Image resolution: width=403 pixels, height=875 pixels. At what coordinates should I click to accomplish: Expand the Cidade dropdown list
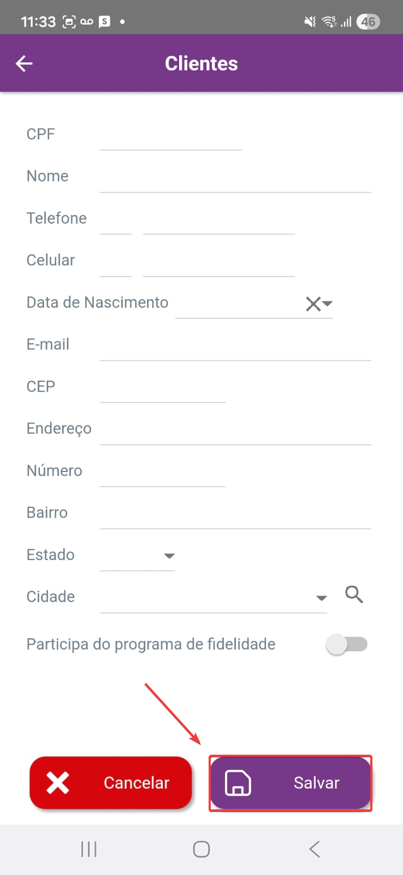pyautogui.click(x=322, y=598)
